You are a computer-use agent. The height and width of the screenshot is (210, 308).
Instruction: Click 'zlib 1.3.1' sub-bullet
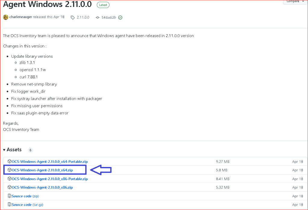(27, 63)
